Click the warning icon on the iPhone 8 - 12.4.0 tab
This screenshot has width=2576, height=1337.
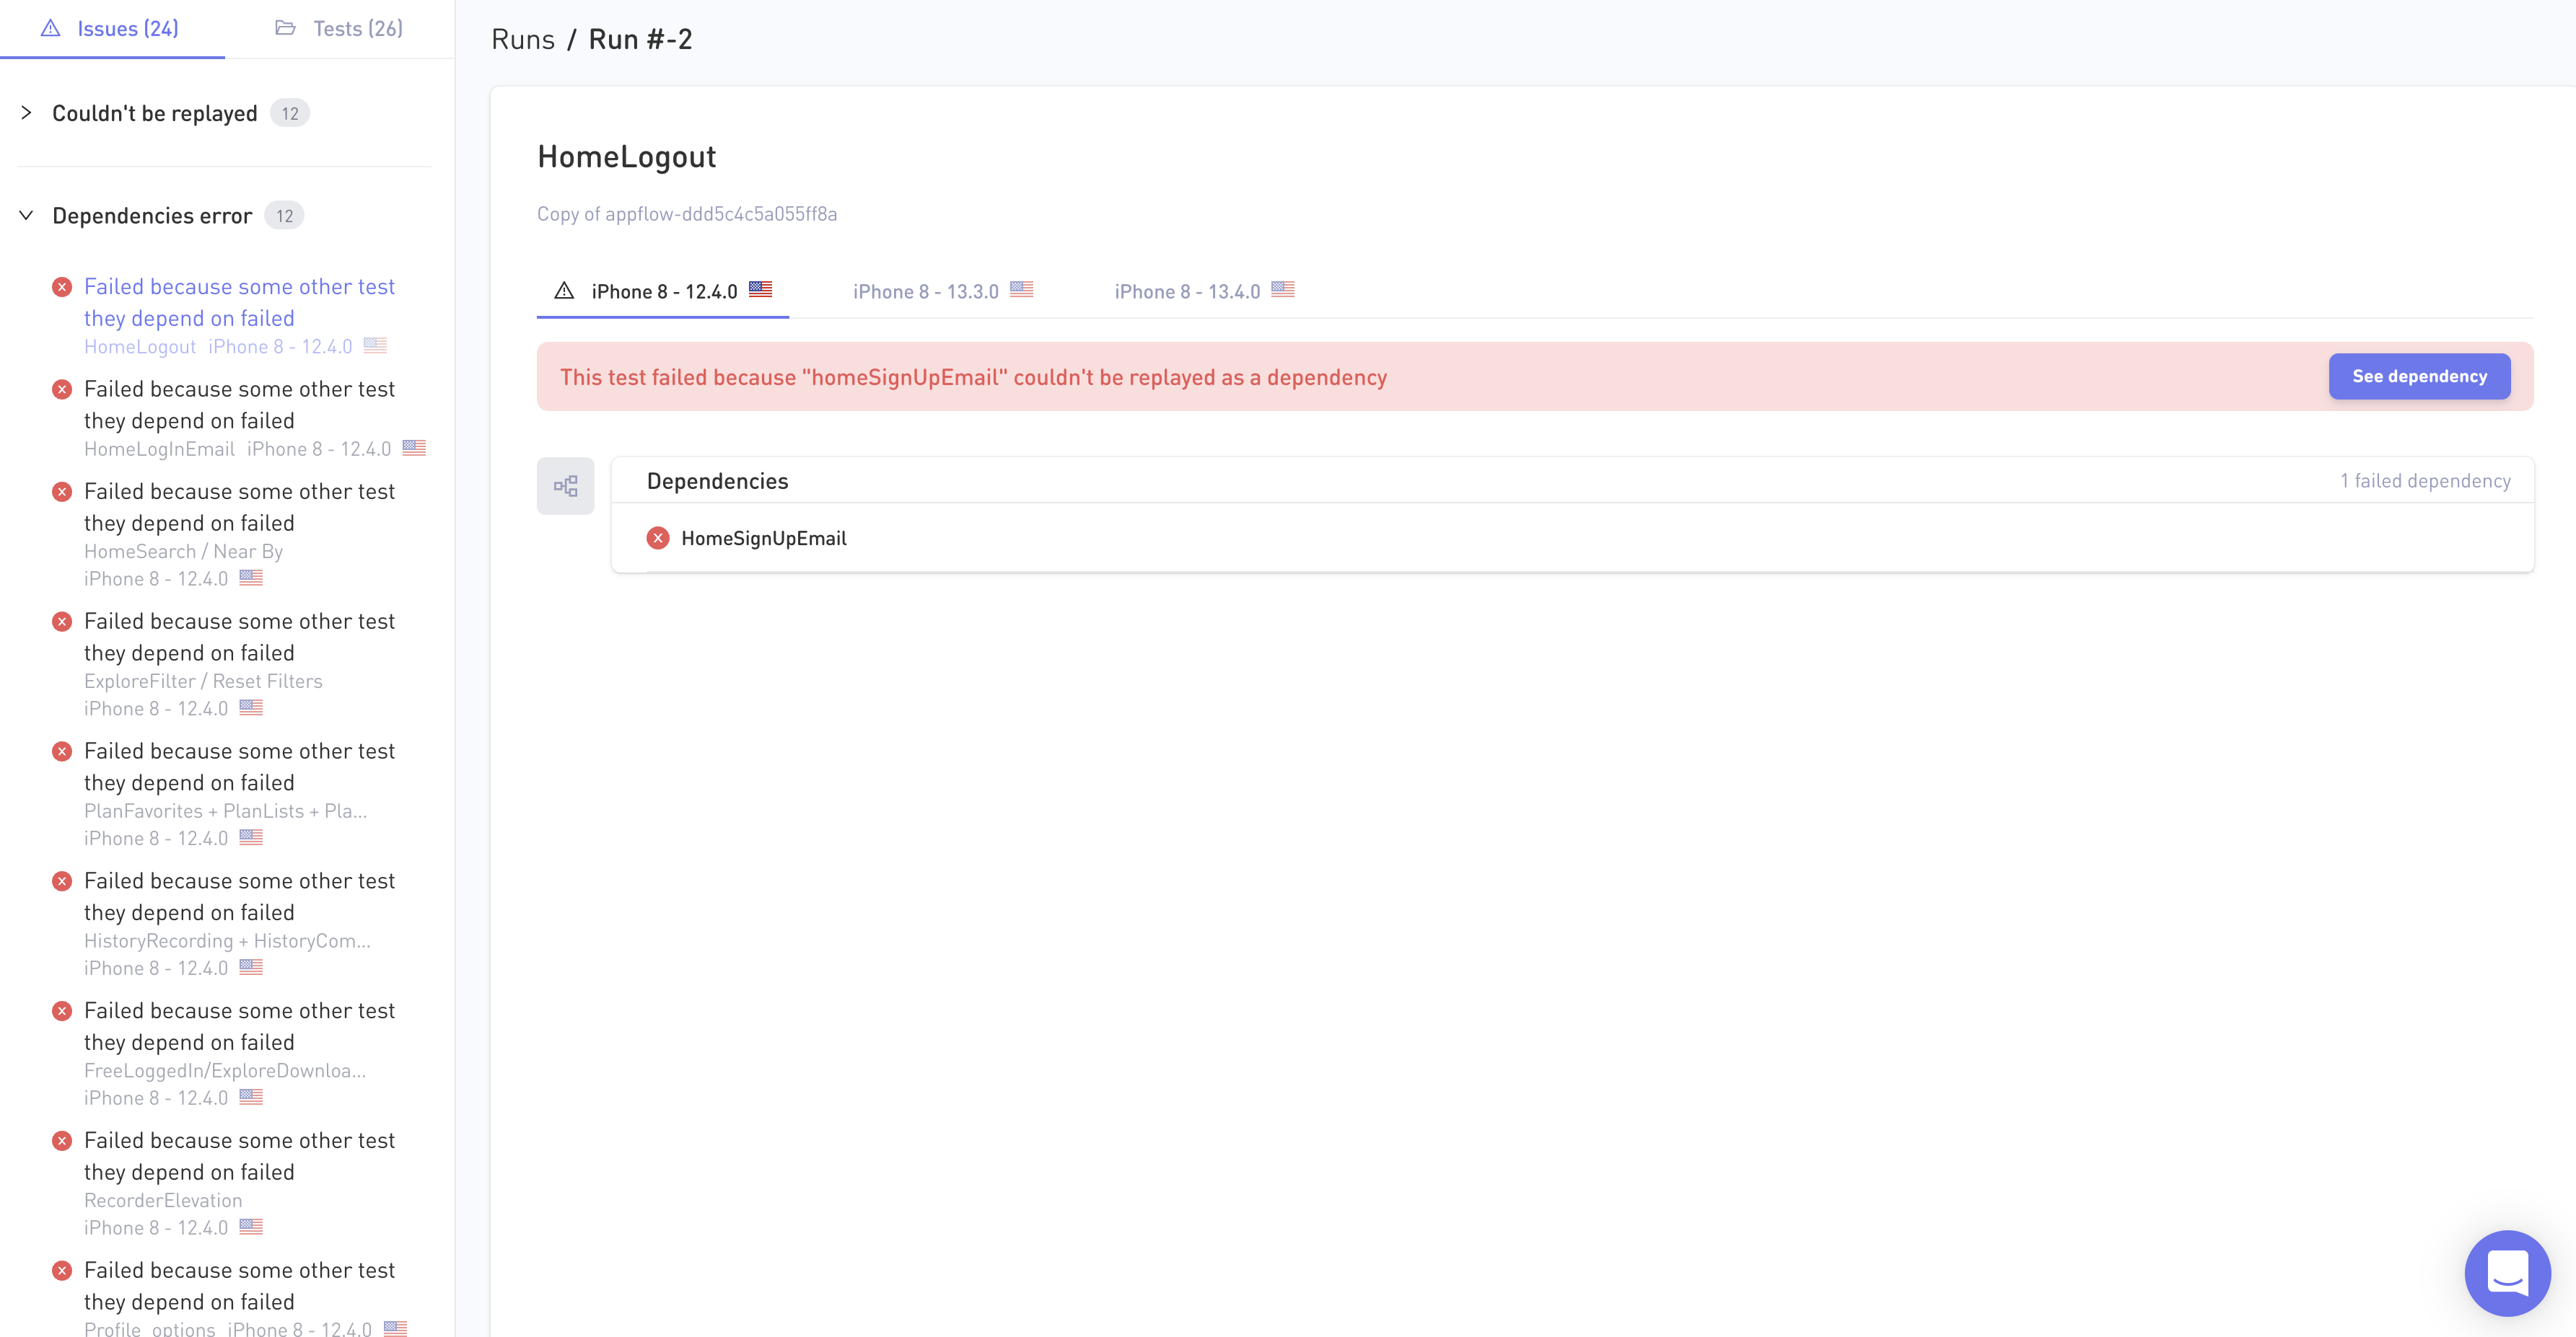564,291
